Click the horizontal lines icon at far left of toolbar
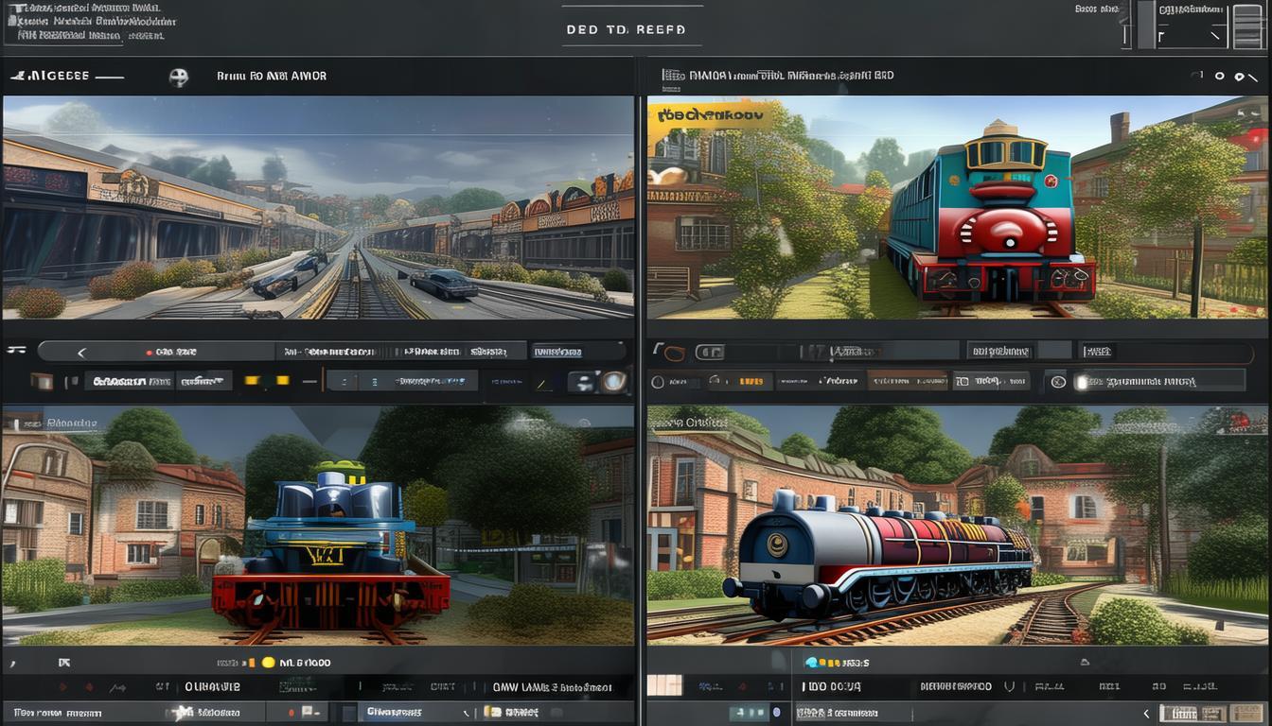 (16, 351)
